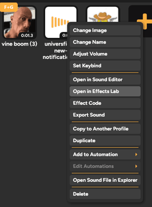The height and width of the screenshot is (207, 152).
Task: Add a new sound with plus icon
Action: pyautogui.click(x=145, y=21)
